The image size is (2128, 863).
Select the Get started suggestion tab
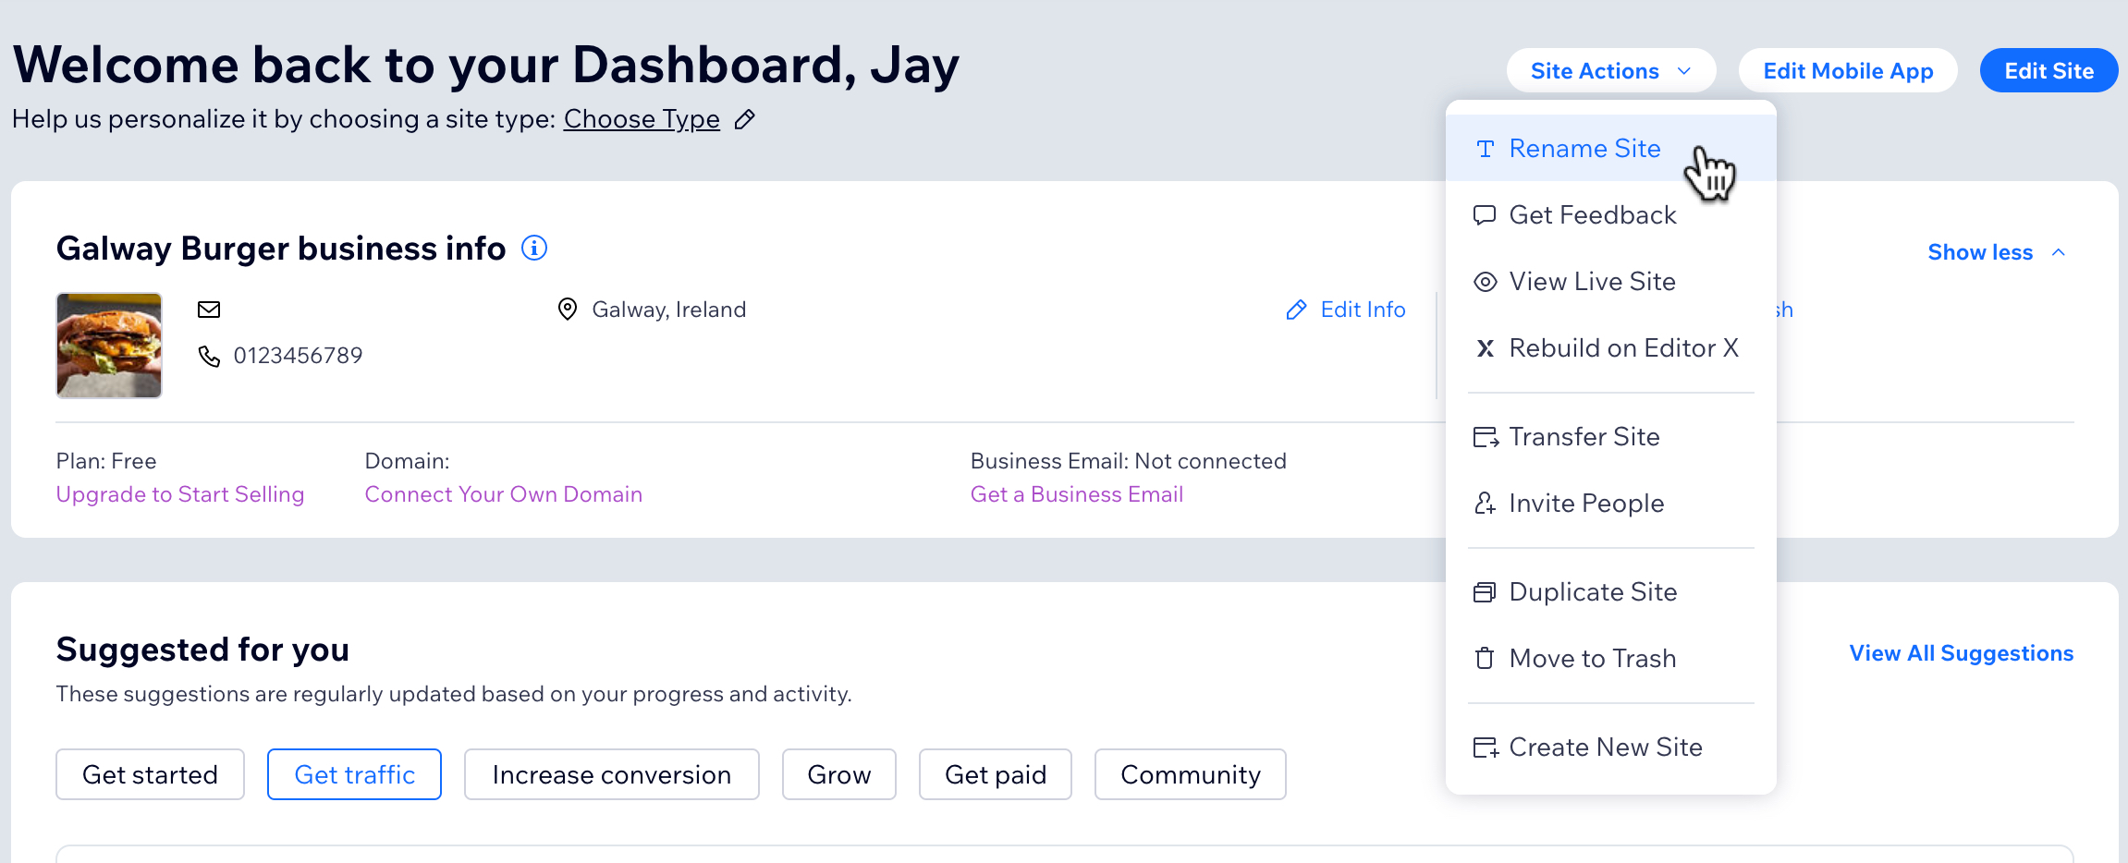coord(150,774)
